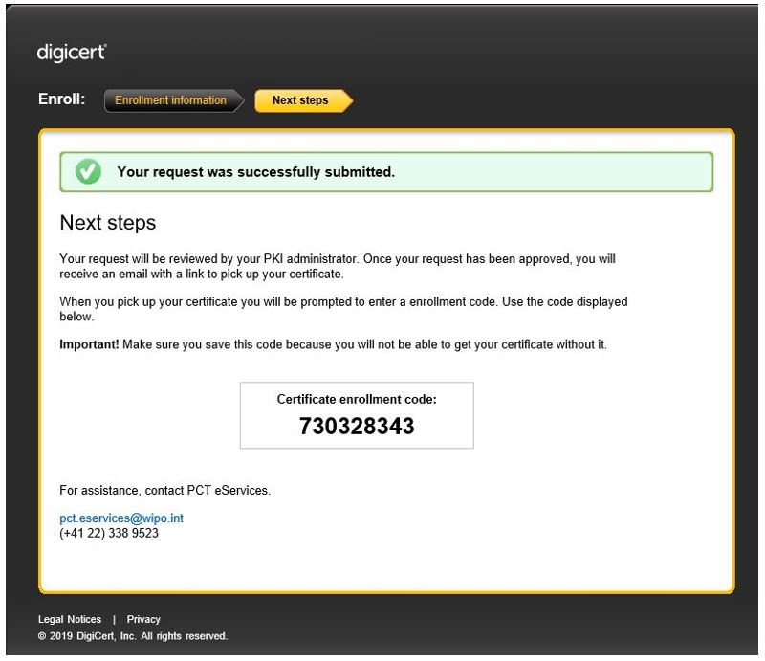Click the 'successfully submitted' banner message
This screenshot has width=765, height=661.
[255, 172]
